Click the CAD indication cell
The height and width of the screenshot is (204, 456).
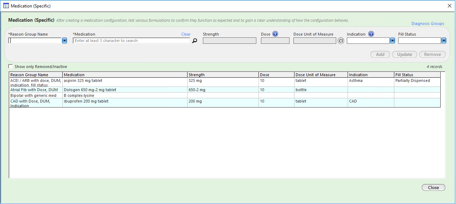(371, 103)
